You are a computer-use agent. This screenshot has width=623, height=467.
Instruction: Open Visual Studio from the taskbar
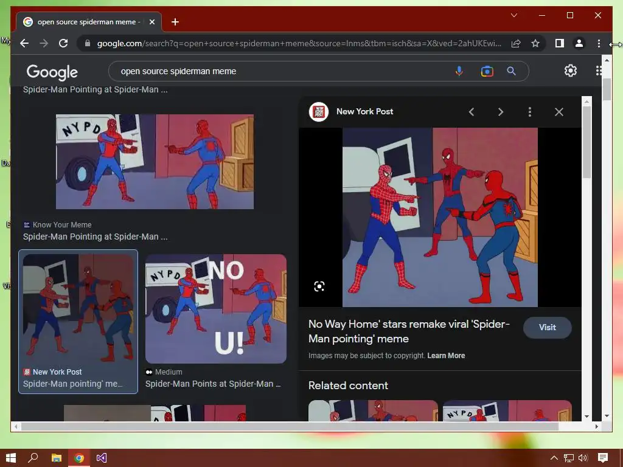point(102,458)
